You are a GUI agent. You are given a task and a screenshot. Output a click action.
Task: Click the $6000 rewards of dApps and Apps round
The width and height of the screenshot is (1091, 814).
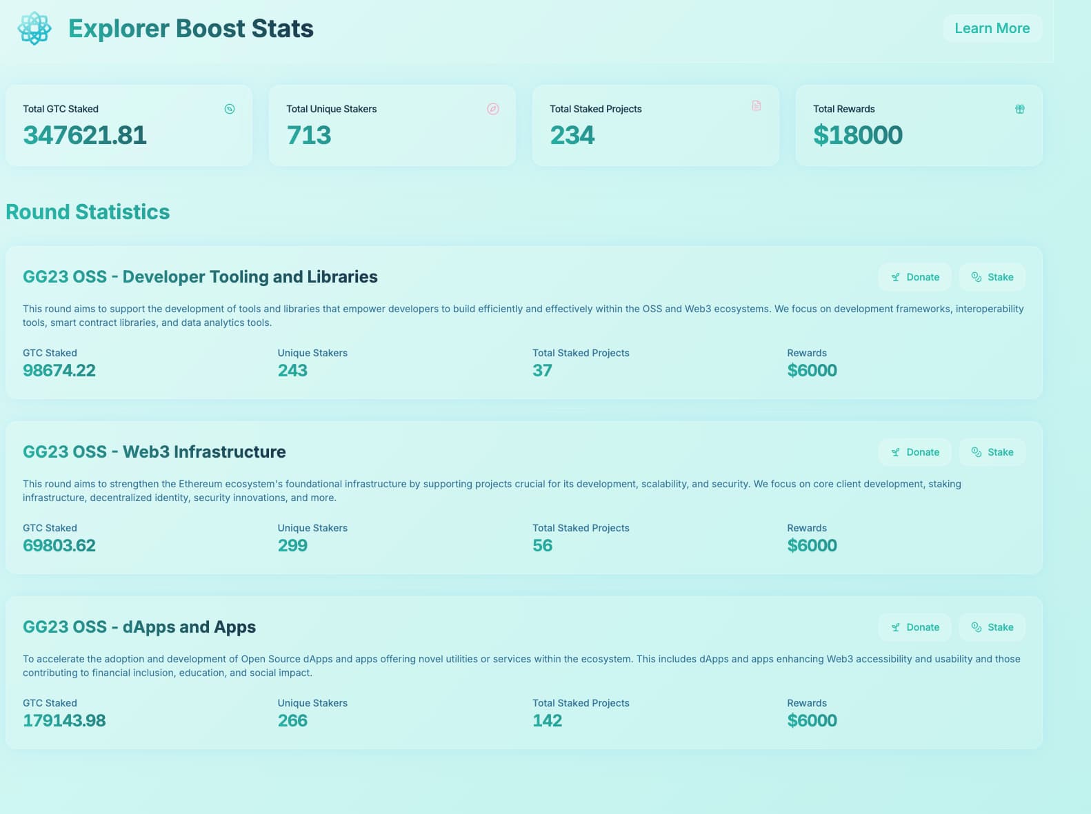pyautogui.click(x=812, y=720)
